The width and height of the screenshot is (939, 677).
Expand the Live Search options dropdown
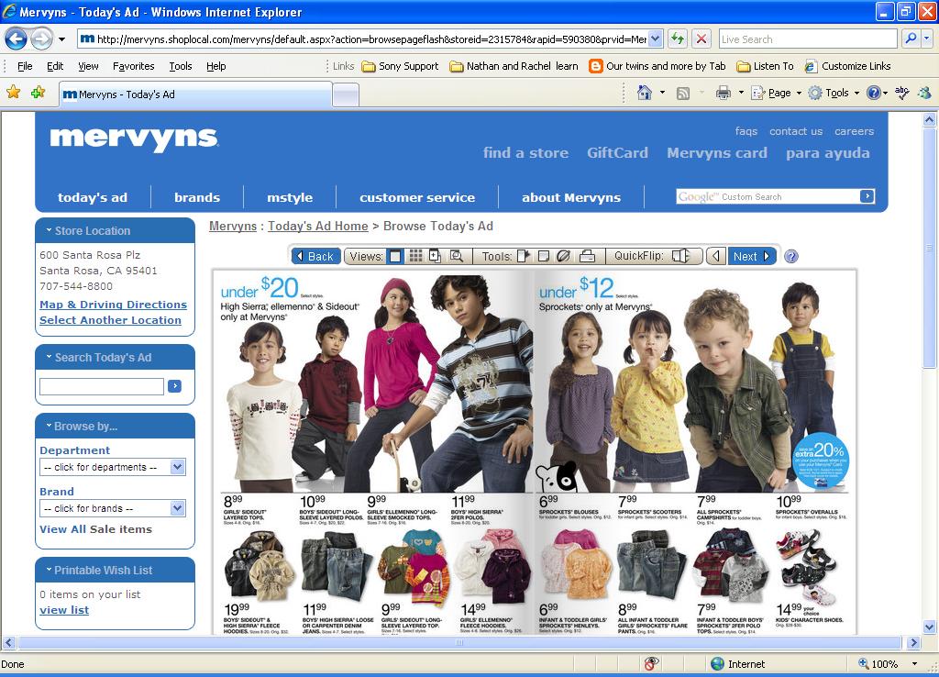(x=926, y=39)
